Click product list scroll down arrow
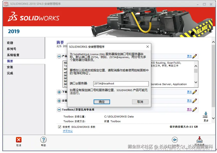The image size is (217, 153). [196, 82]
